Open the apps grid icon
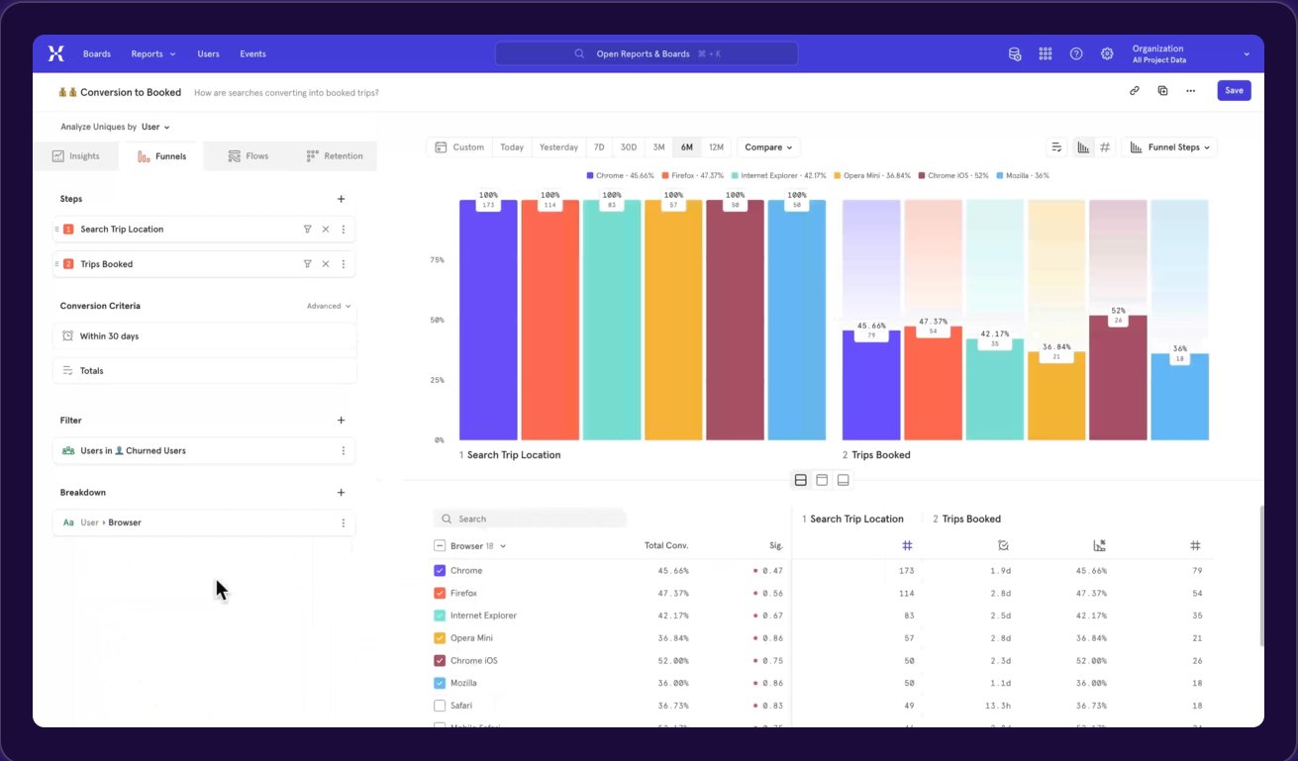1298x761 pixels. (x=1046, y=53)
